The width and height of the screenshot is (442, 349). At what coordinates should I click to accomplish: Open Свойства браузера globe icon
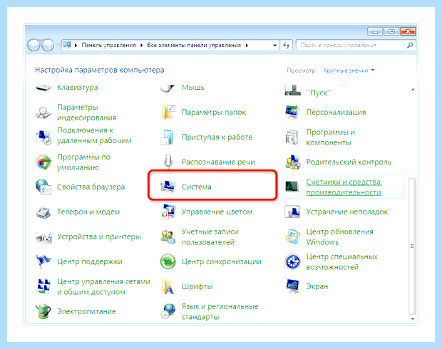pyautogui.click(x=43, y=187)
